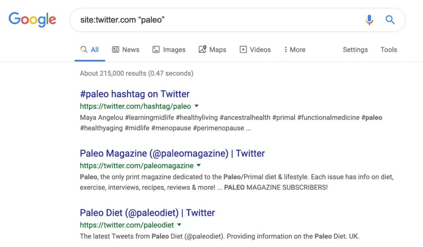This screenshot has height=247, width=423.
Task: Open the '#paleo hashtag on Twitter' result
Action: pyautogui.click(x=135, y=94)
